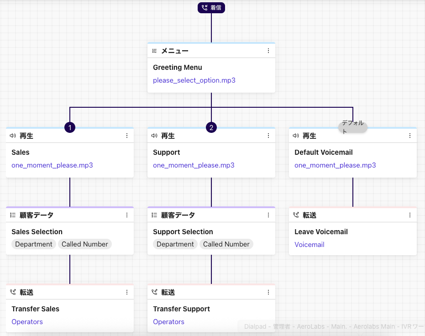This screenshot has width=425, height=336.
Task: Open the kebab menu on Greeting Menu card
Action: click(x=268, y=51)
